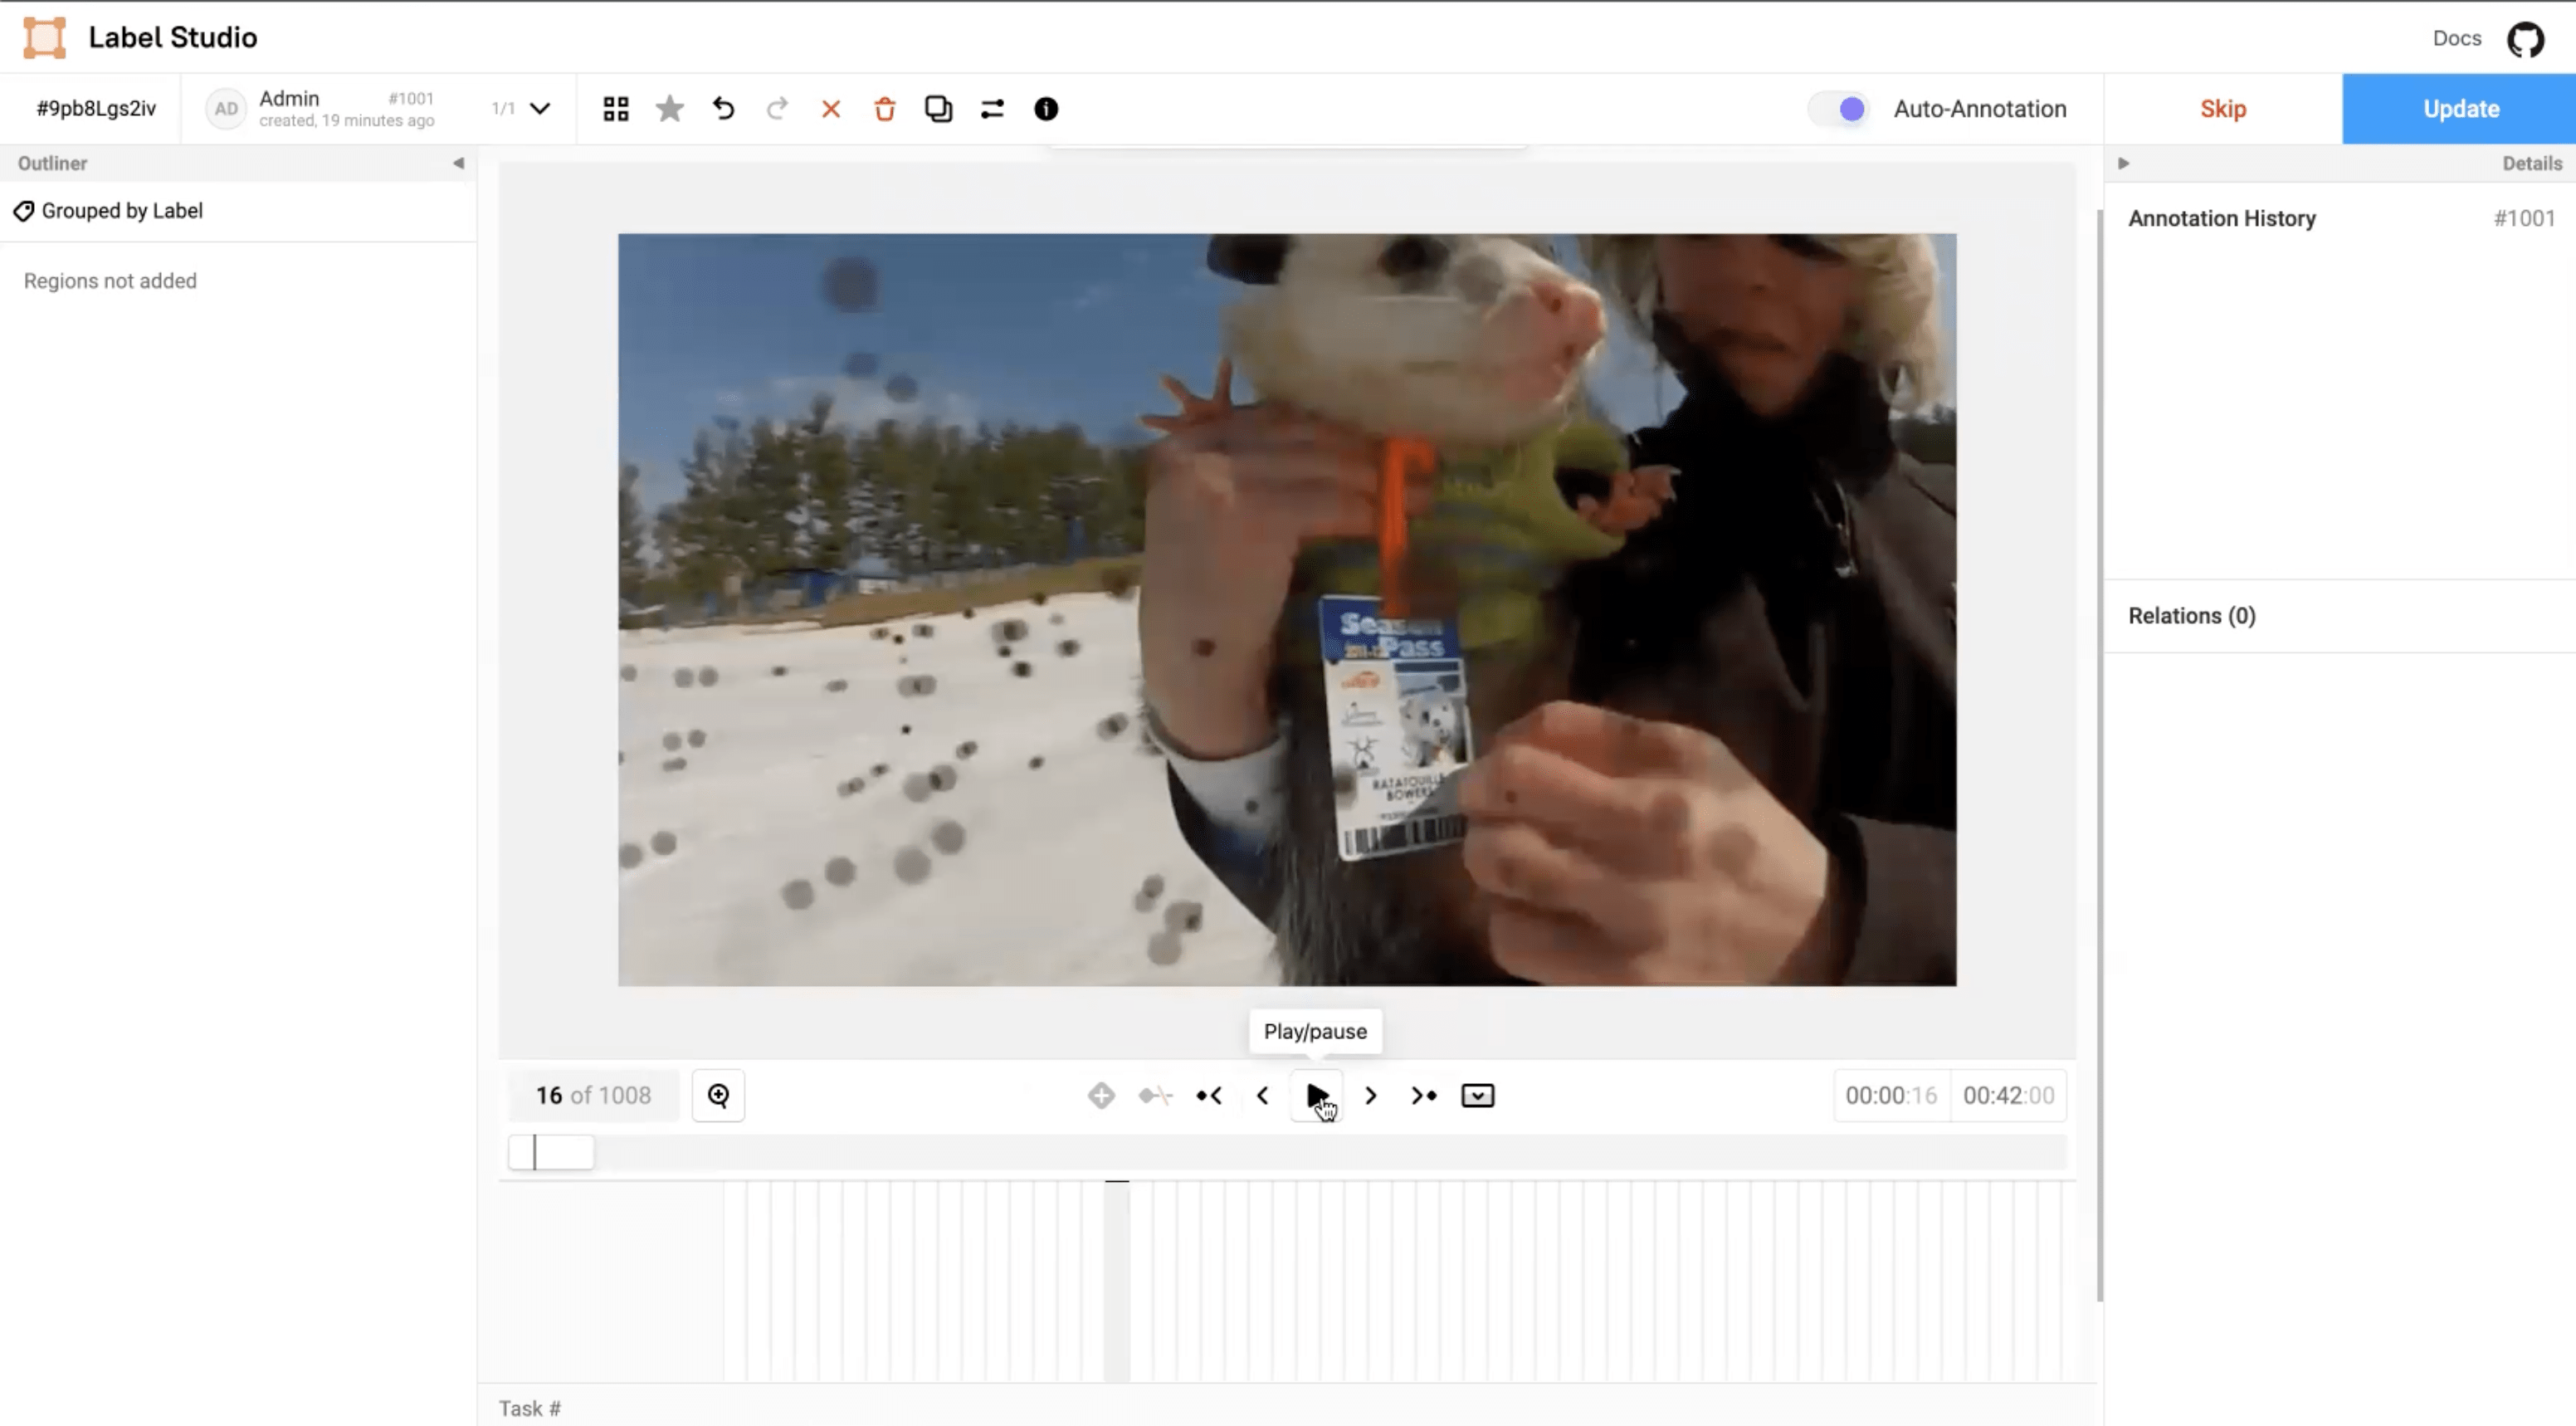Toggle the Auto-Annotation switch
Screen dimensions: 2576x1426
[1840, 109]
